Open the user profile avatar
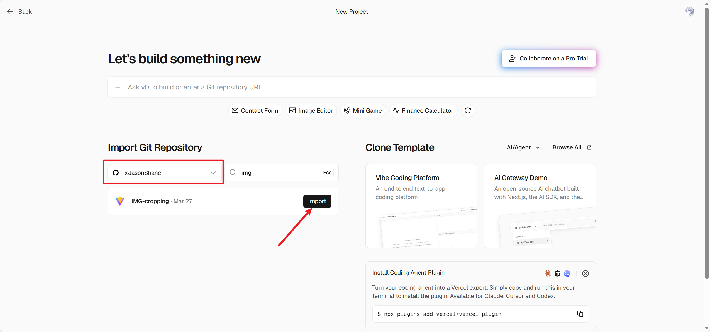Viewport: 710px width, 332px height. tap(689, 12)
